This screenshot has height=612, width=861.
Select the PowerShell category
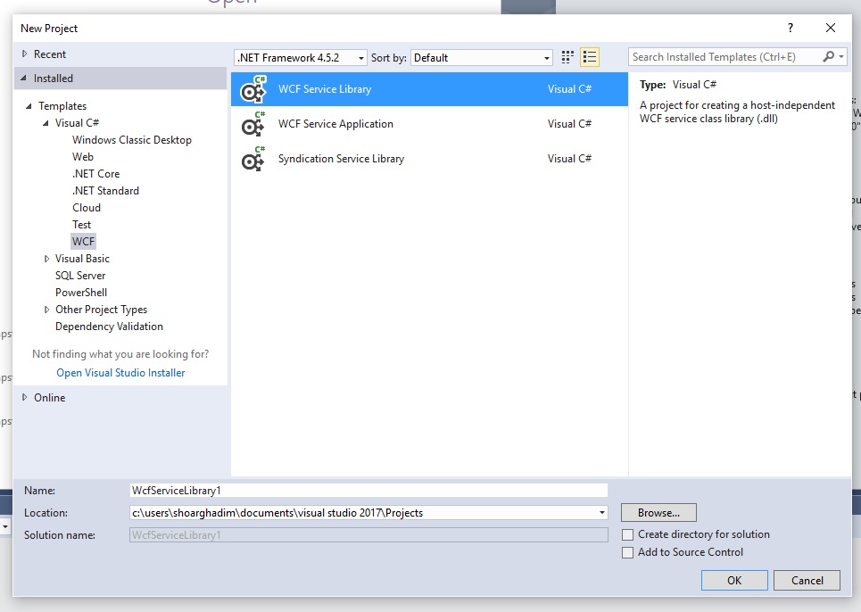pyautogui.click(x=80, y=293)
